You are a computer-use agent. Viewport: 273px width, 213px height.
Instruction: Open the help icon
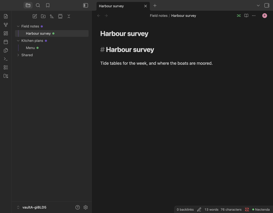pyautogui.click(x=78, y=207)
